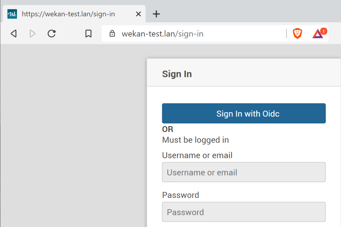Close the wekan-test.lan sign-in tab
The image size is (341, 227).
tap(139, 14)
